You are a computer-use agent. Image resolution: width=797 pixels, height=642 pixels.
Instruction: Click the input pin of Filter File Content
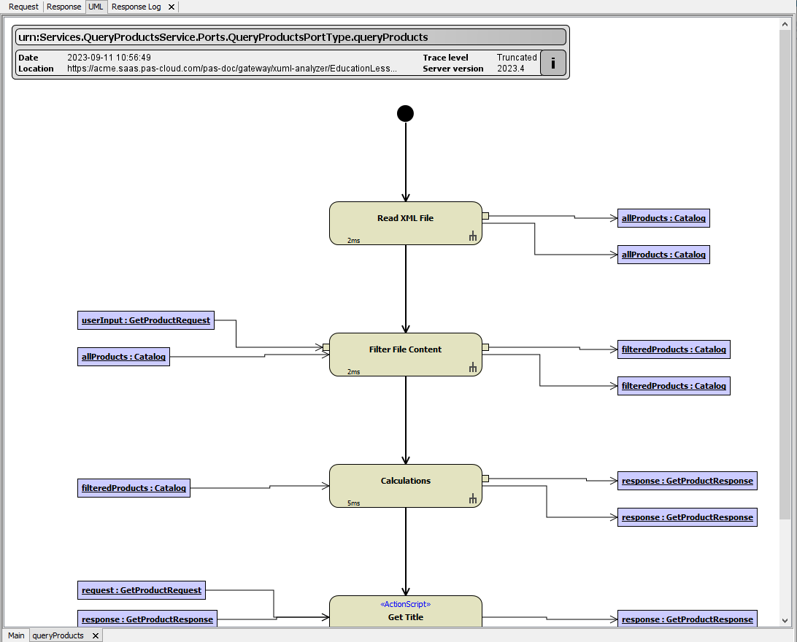tap(327, 349)
